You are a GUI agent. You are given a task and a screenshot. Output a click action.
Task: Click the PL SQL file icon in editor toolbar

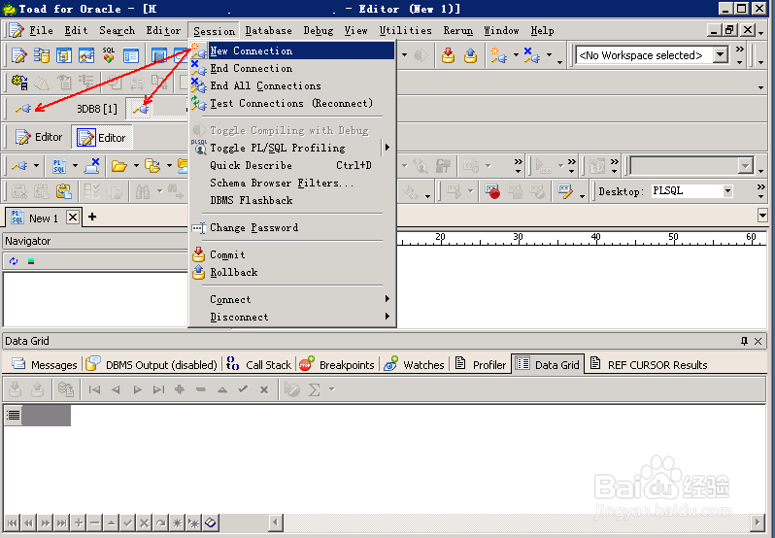(59, 166)
